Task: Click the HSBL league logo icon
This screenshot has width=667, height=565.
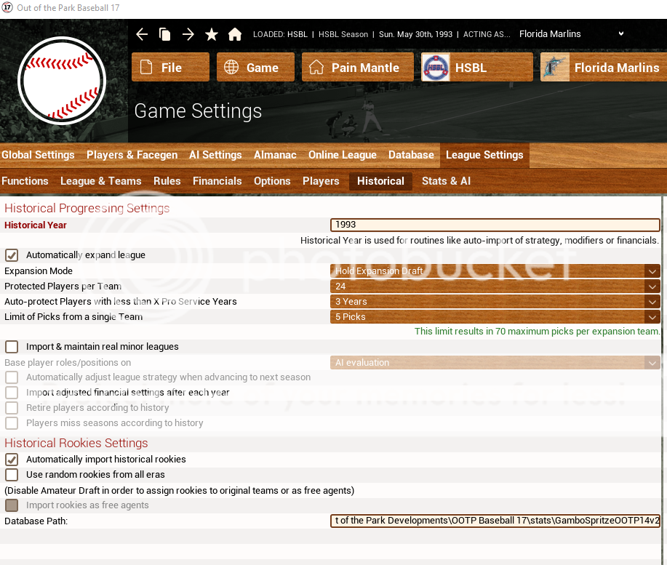Action: pyautogui.click(x=436, y=68)
